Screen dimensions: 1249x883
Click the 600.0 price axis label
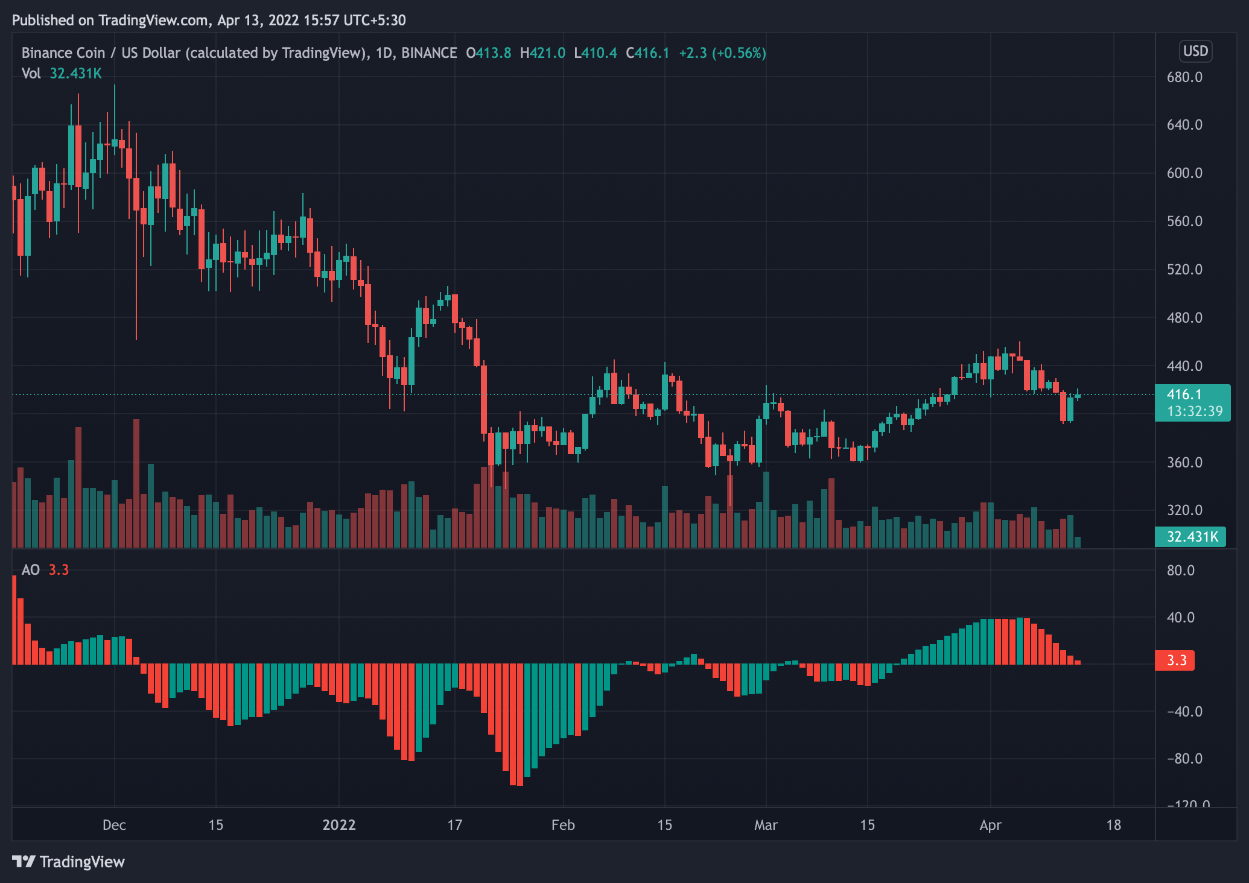click(1184, 173)
